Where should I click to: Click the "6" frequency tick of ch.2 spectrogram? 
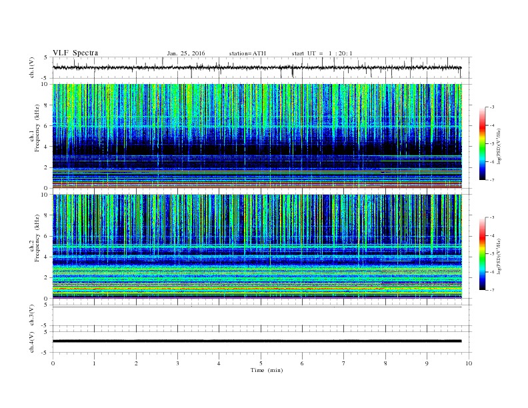click(47, 236)
